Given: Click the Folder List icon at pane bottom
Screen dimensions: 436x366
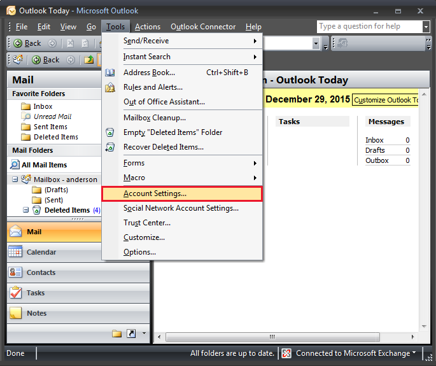Looking at the screenshot, I should (x=116, y=333).
